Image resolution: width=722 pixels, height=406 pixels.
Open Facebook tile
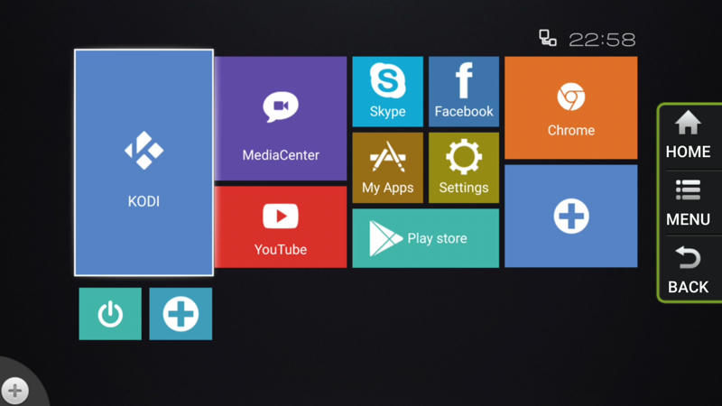464,92
